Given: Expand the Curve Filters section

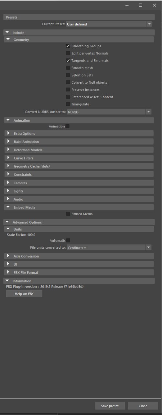Looking at the screenshot, I should (x=79, y=158).
